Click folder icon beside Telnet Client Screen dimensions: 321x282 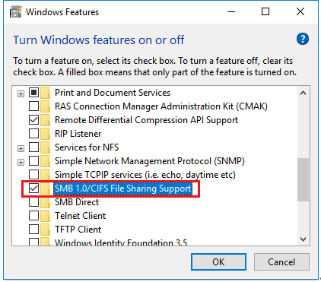[x=46, y=216]
